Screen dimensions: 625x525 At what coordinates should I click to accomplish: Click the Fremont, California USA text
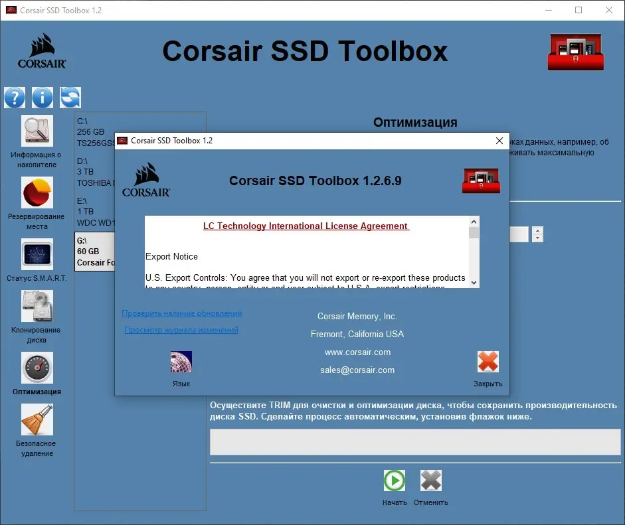pos(357,335)
